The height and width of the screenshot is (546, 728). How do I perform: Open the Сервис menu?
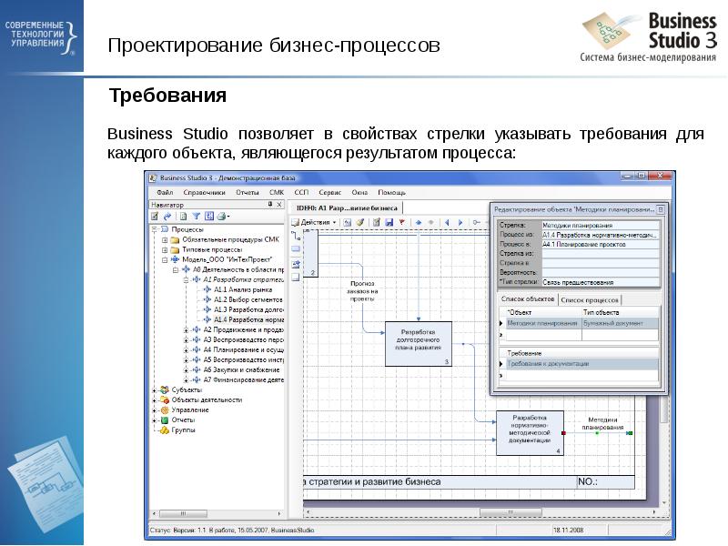[330, 192]
